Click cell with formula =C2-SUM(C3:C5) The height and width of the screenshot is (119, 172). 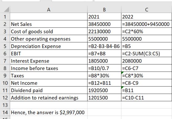pyautogui.click(x=147, y=54)
